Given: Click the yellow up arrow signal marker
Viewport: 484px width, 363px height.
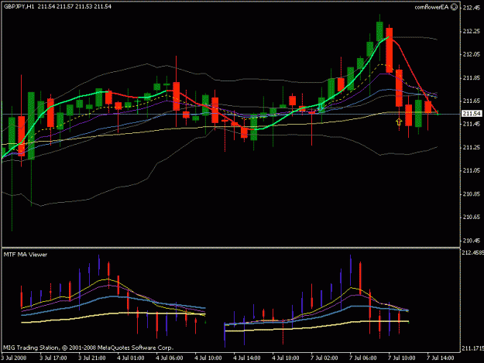Looking at the screenshot, I should point(399,122).
